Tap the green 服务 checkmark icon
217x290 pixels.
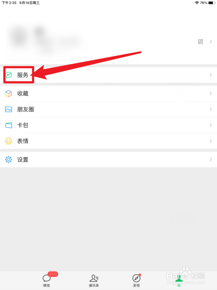pyautogui.click(x=9, y=75)
